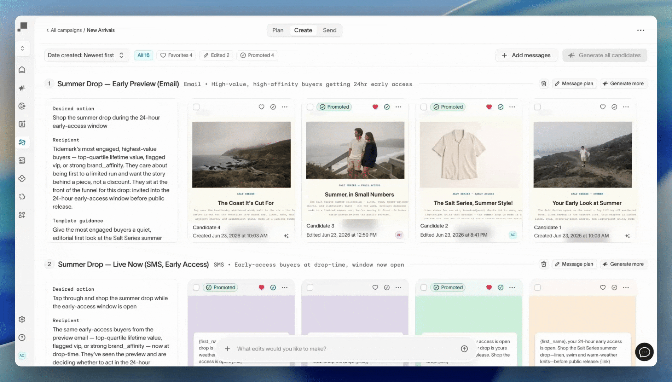Favorite Candidate 4 with the heart icon

(x=261, y=107)
